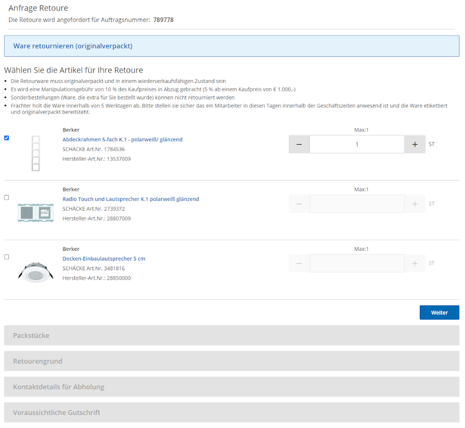
Task: Increase quantity for Abdeckrahmen 5-fach
Action: click(x=415, y=144)
